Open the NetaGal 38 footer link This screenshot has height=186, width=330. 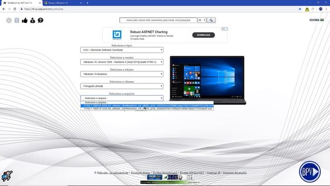point(213,173)
